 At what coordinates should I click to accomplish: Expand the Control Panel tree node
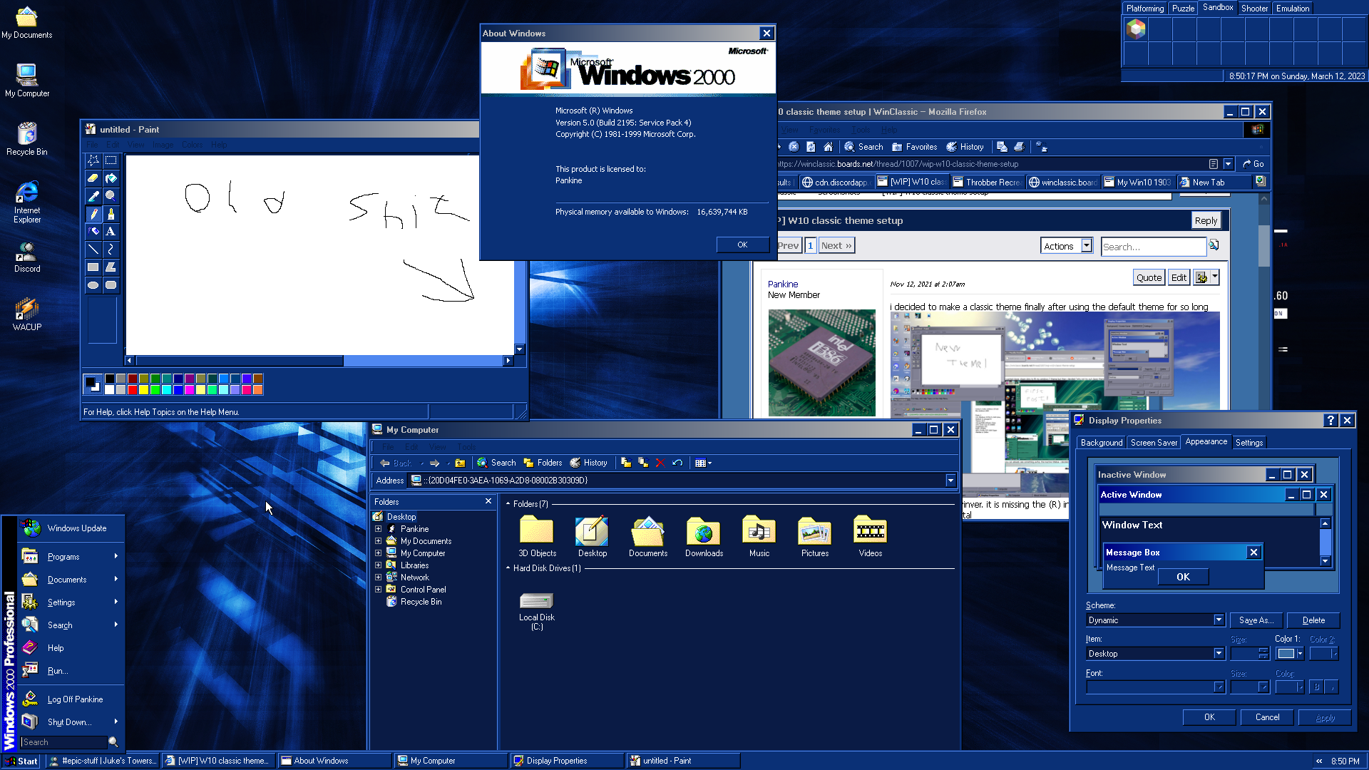(x=378, y=590)
